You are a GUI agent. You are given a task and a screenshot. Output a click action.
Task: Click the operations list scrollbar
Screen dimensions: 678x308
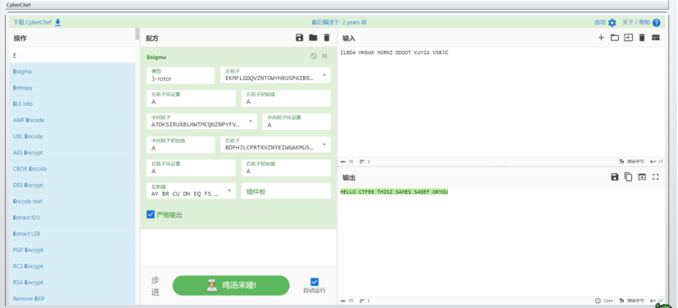pyautogui.click(x=138, y=34)
